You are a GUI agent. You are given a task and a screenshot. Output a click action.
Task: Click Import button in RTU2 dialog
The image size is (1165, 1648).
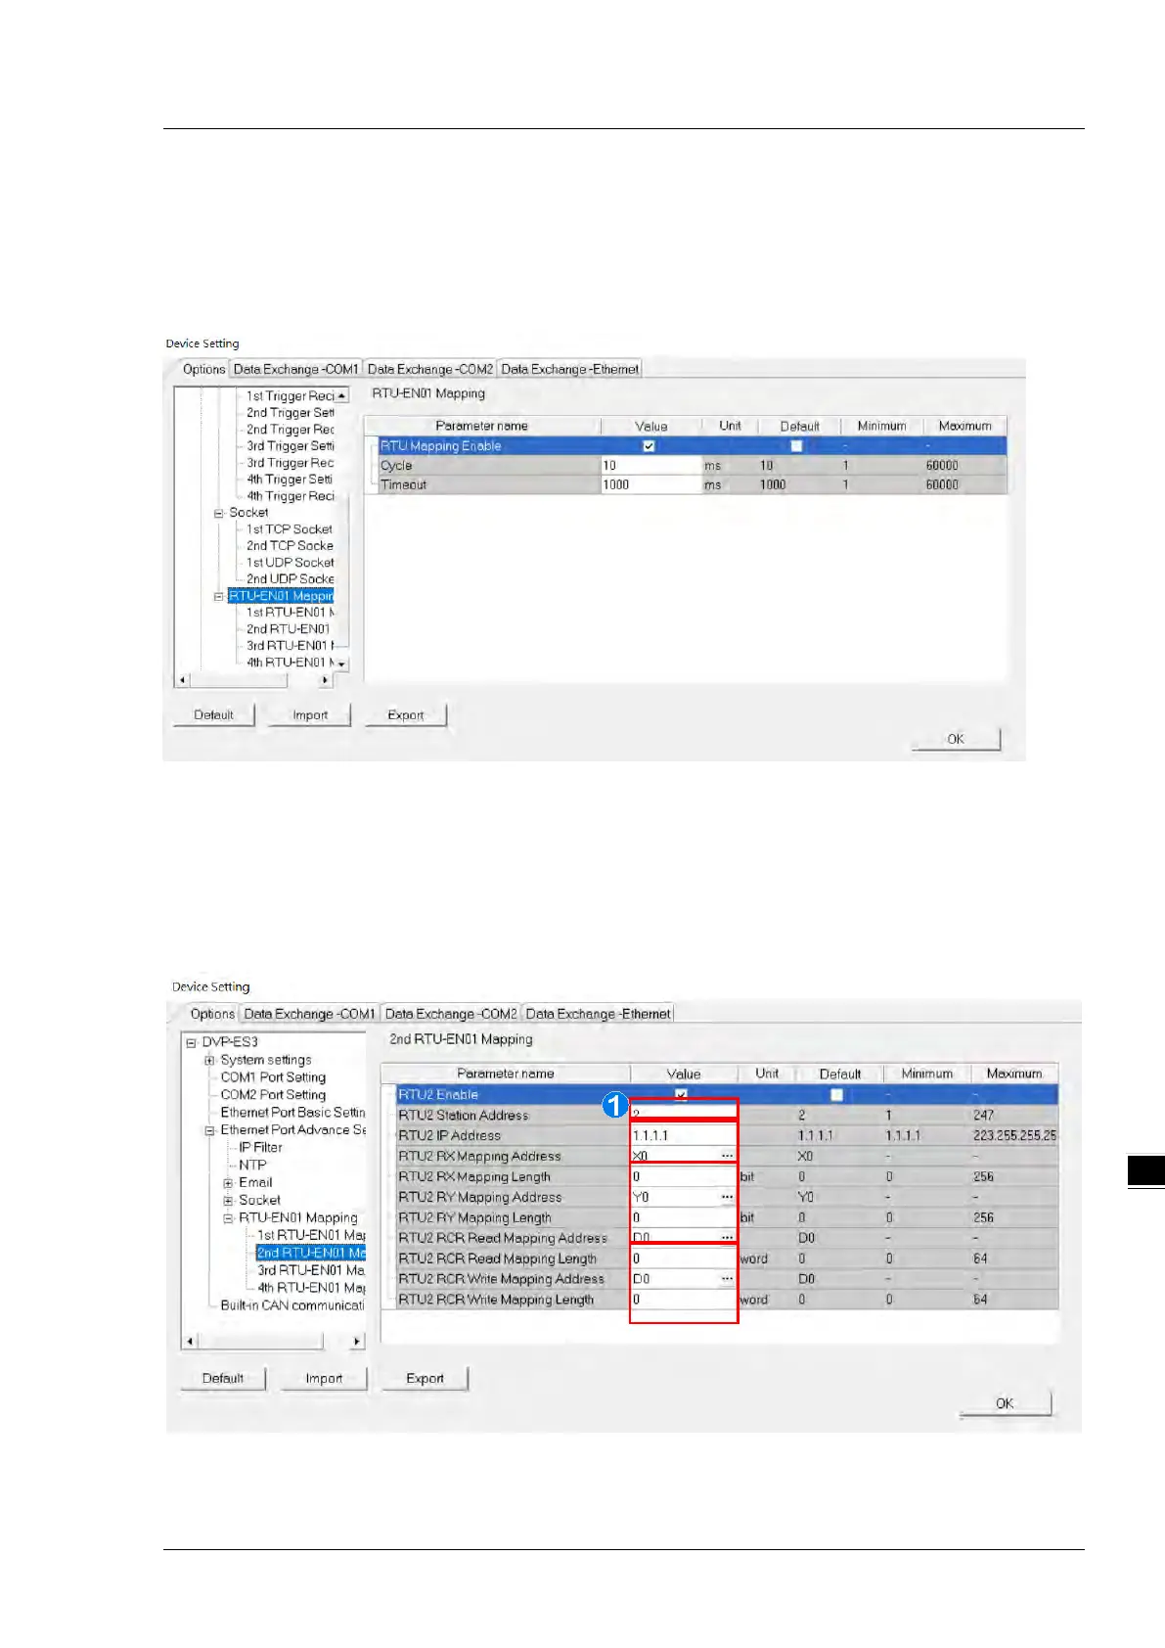324,1378
